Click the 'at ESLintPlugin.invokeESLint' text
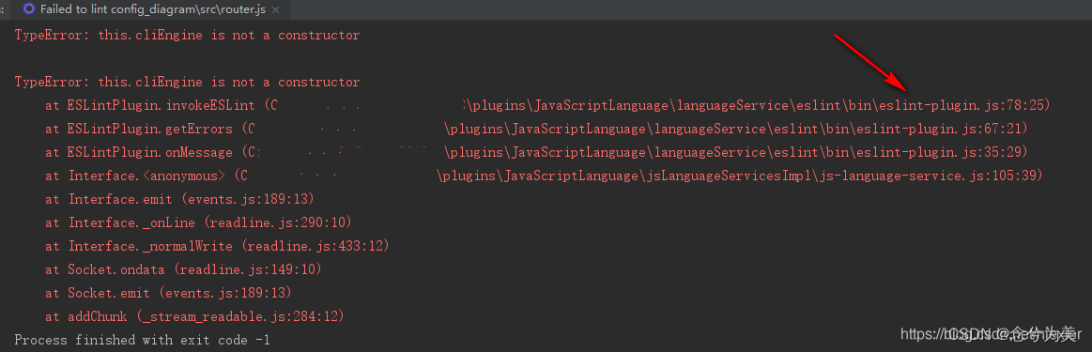Viewport: 1092px width, 352px height. [149, 106]
